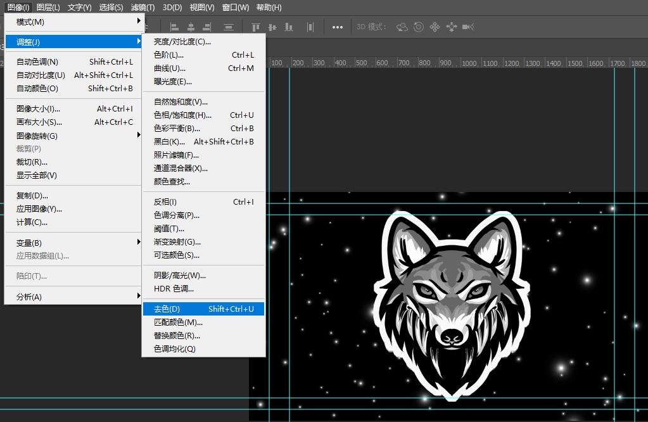
Task: Choose 自动颜色(O) from the menu
Action: pos(73,89)
